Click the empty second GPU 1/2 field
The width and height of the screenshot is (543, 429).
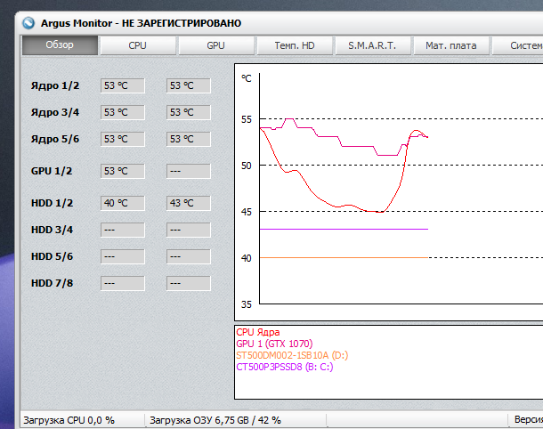188,171
